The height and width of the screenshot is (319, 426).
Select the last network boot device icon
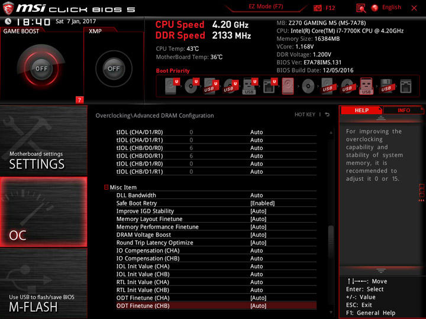tap(406, 86)
